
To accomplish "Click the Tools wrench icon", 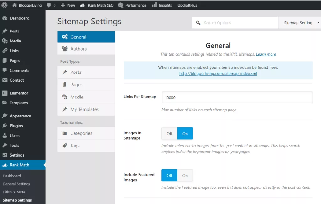I will 5,145.
